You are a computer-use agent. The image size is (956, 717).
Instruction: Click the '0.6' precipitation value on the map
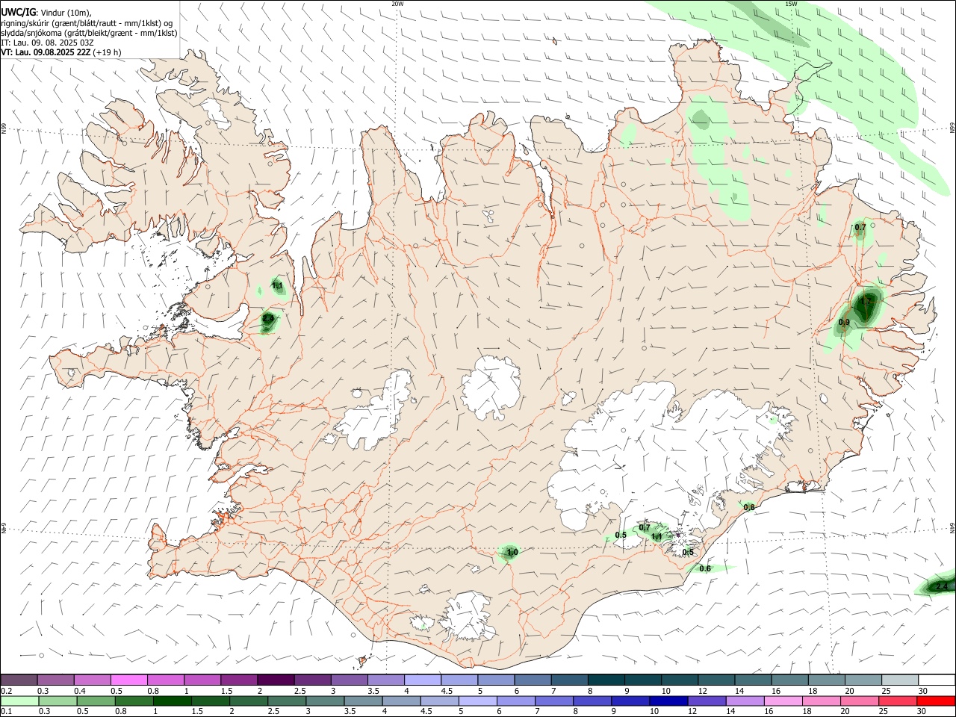pos(705,569)
